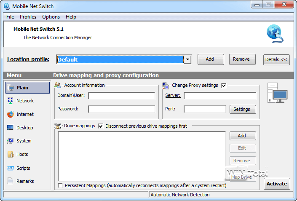
Task: Click the Mobile Net Switch 5.1 heading
Action: coord(38,29)
